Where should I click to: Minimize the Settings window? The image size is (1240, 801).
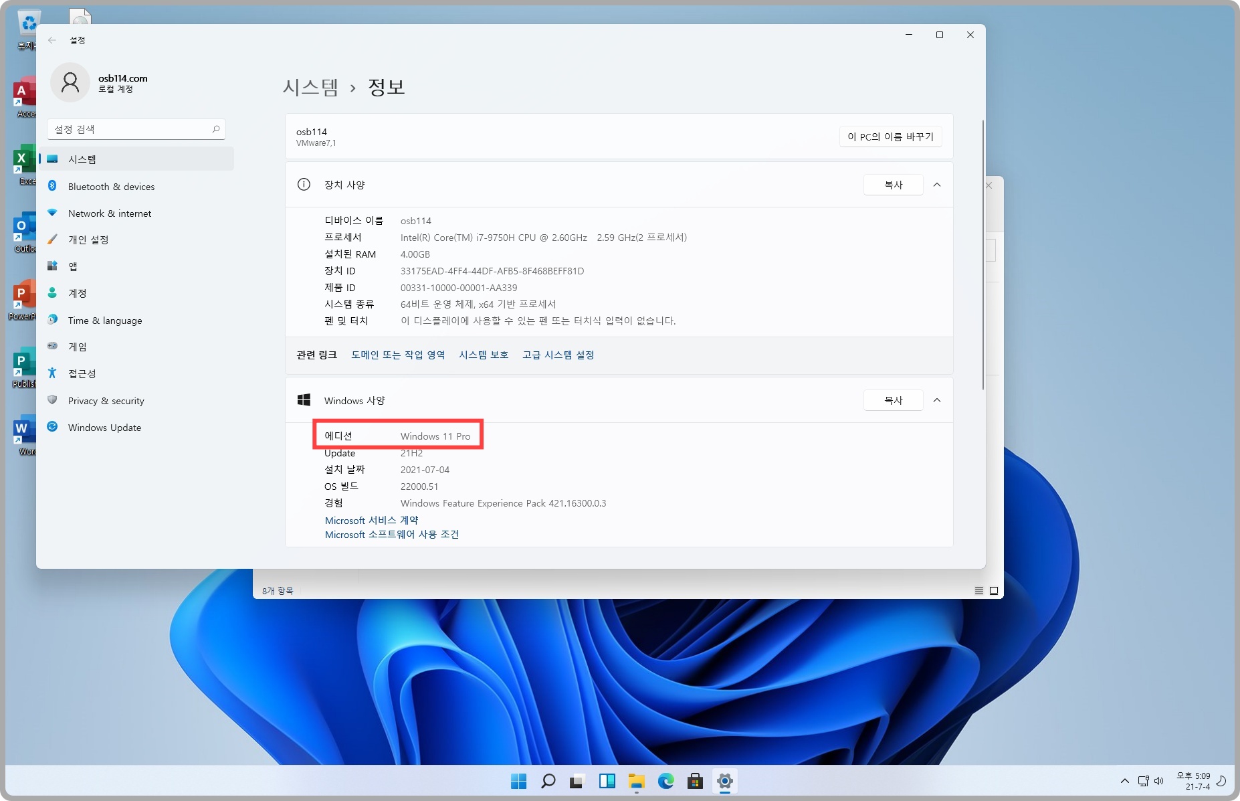coord(909,35)
